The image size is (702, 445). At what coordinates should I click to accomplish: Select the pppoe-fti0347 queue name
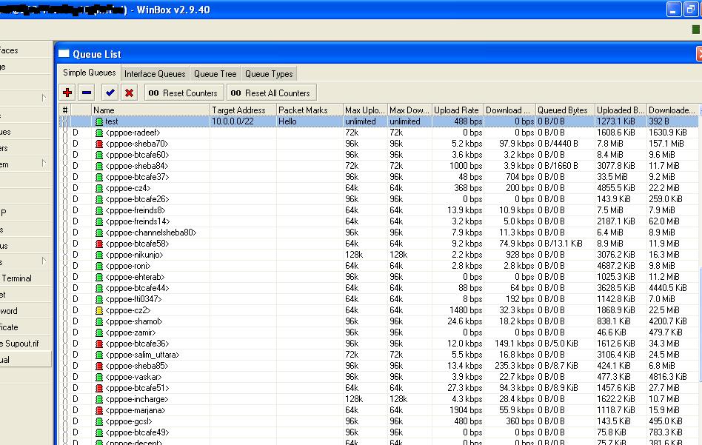(133, 299)
